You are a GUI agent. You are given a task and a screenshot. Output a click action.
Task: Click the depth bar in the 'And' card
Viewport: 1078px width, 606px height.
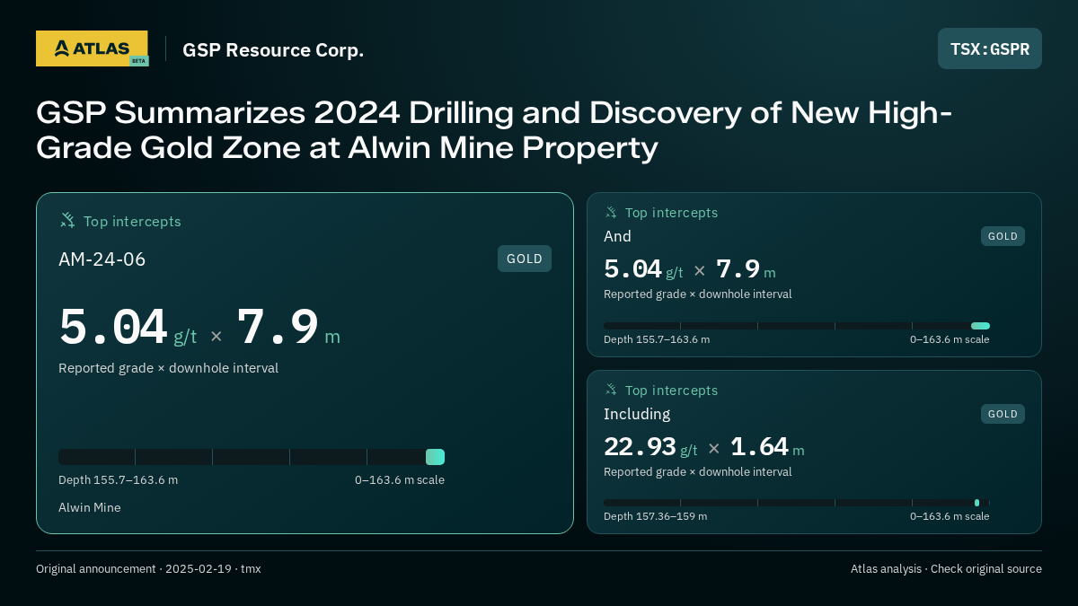click(797, 326)
